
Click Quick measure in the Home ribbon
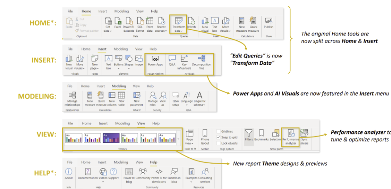click(253, 25)
